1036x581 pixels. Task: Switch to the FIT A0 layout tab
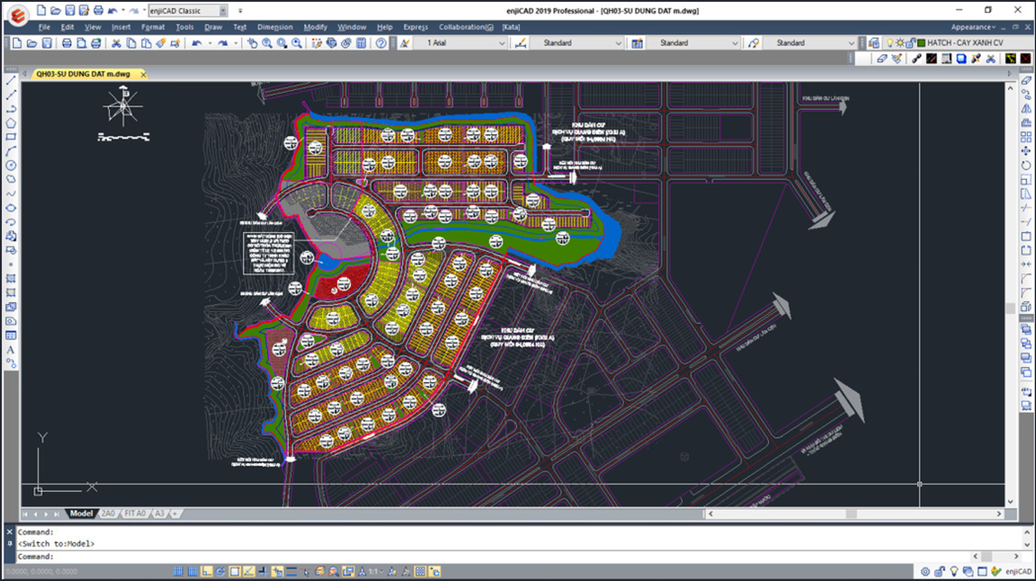pyautogui.click(x=135, y=513)
